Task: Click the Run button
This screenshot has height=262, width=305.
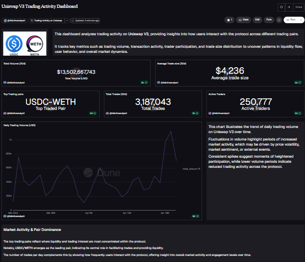Action: pos(291,20)
